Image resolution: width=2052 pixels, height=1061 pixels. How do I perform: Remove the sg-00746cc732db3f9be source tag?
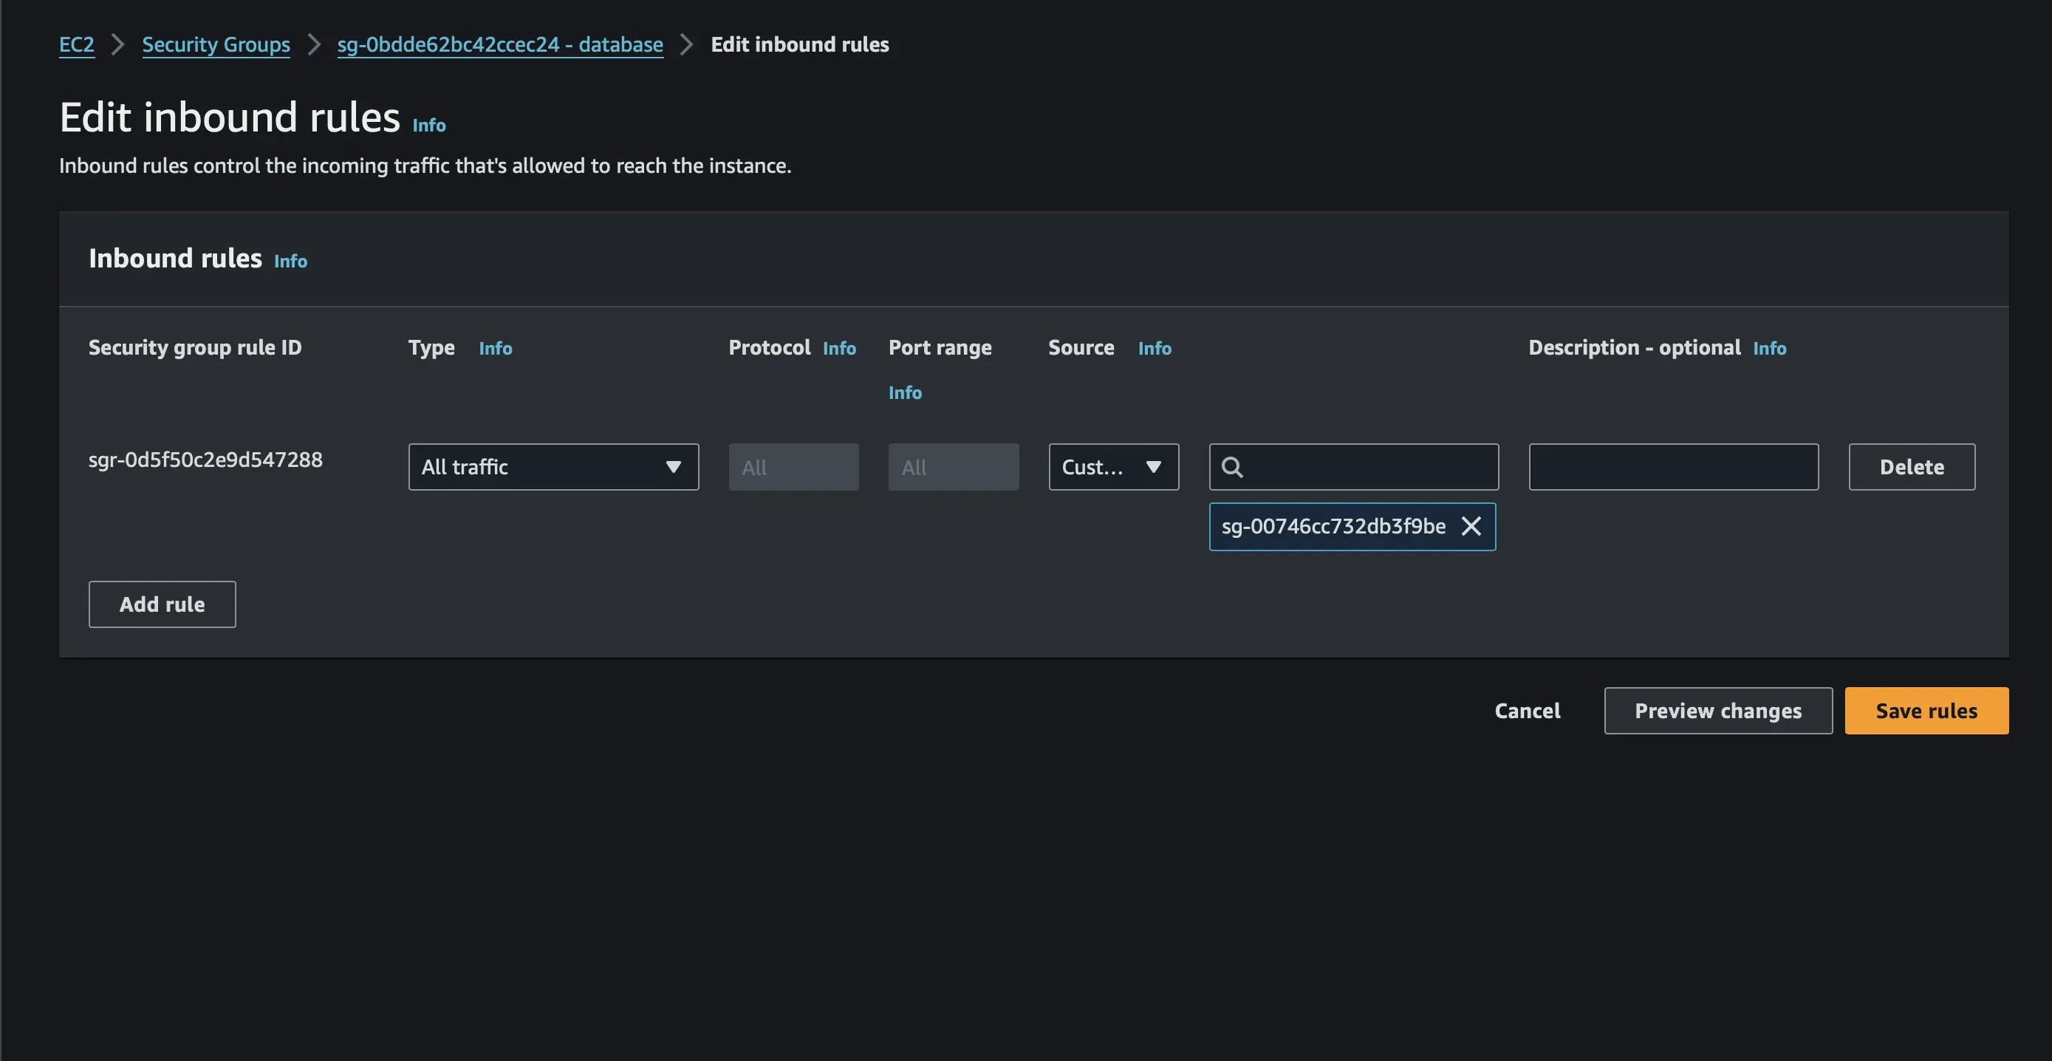point(1471,527)
